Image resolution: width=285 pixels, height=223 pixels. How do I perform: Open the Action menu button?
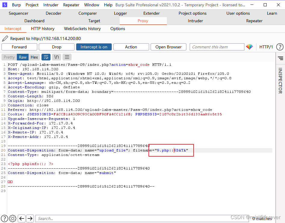coord(131,47)
